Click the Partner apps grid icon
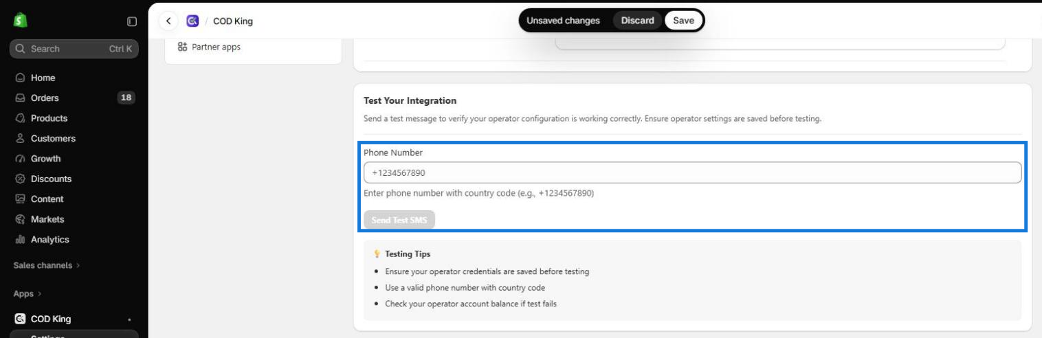 point(182,47)
